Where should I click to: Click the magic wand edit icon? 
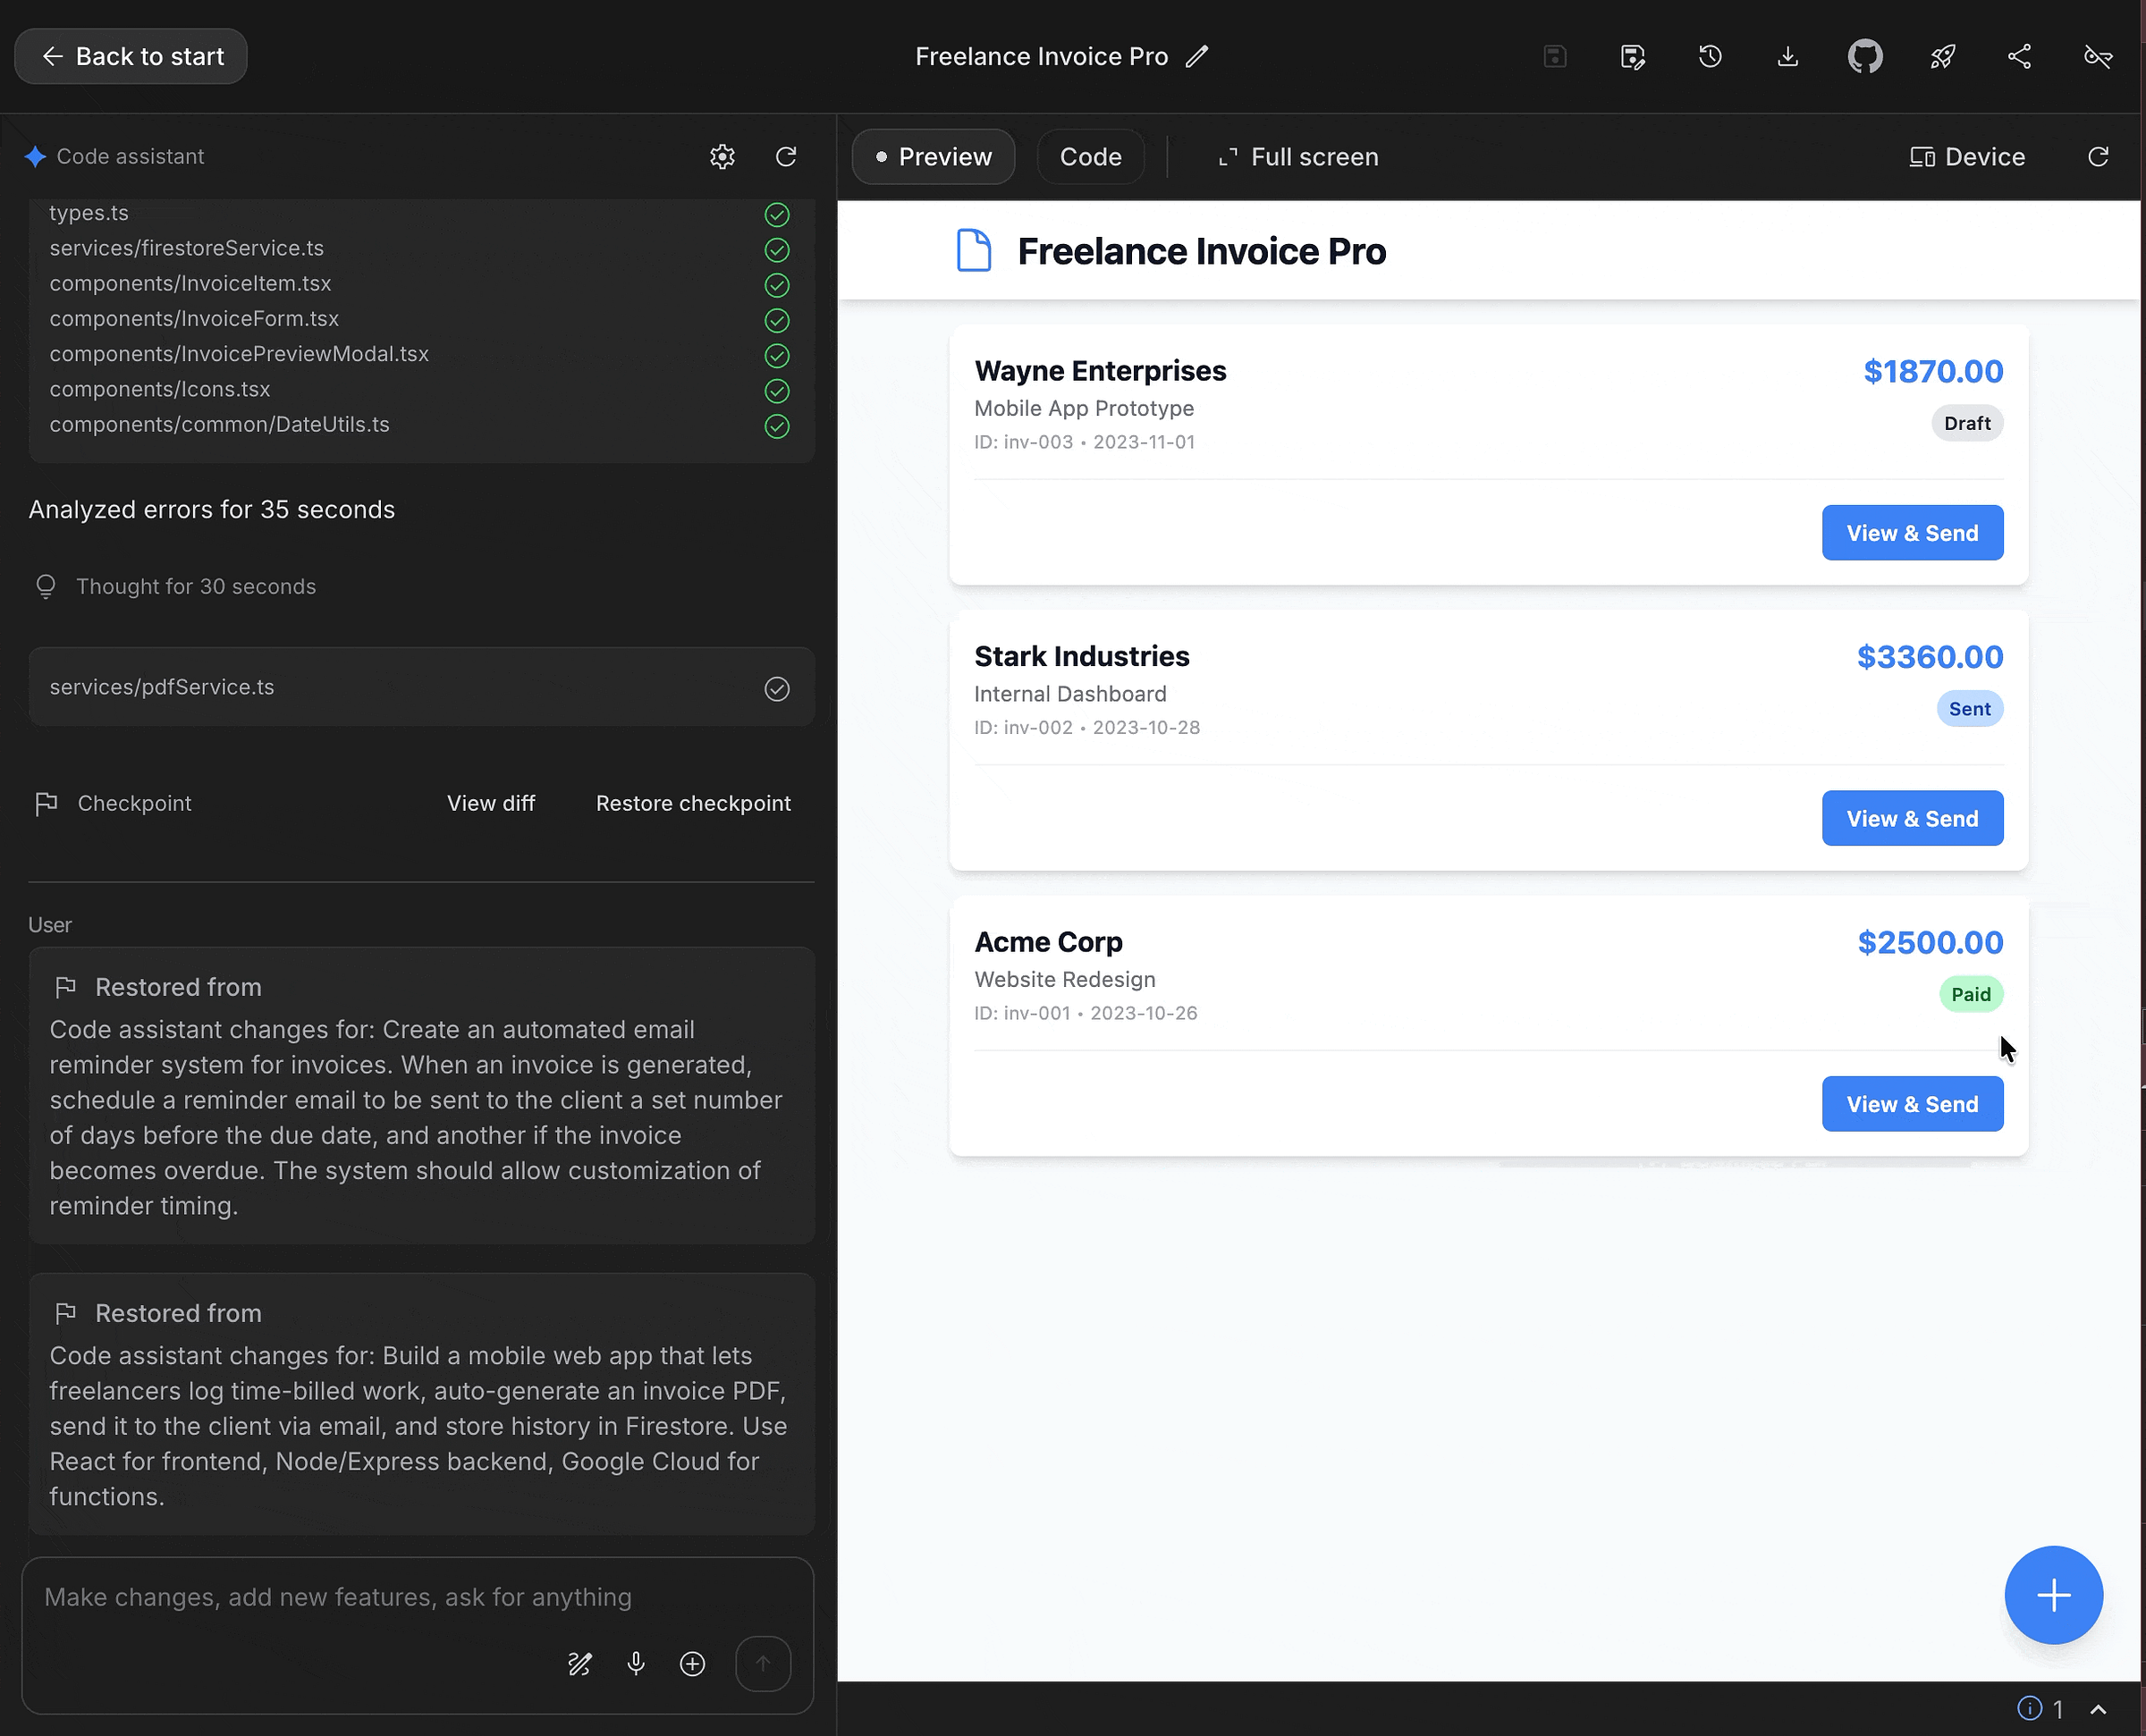pyautogui.click(x=580, y=1663)
